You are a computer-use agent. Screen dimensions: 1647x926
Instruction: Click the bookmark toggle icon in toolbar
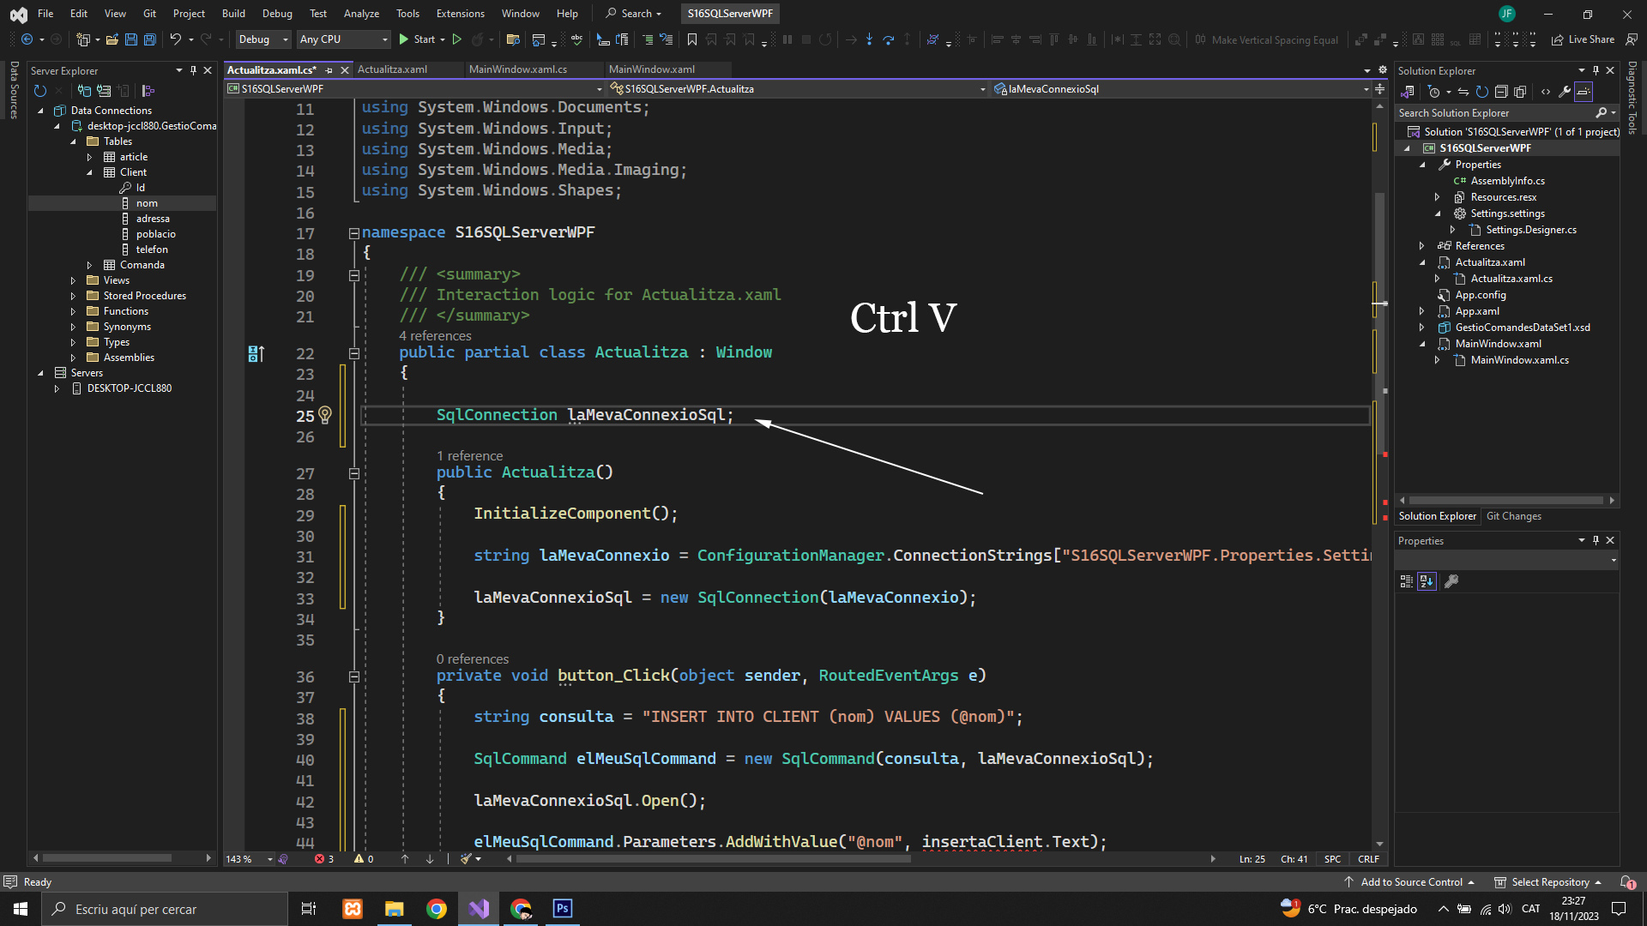[x=692, y=39]
